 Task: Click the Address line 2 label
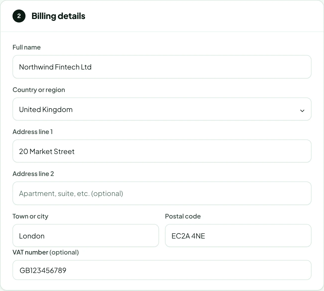click(33, 174)
